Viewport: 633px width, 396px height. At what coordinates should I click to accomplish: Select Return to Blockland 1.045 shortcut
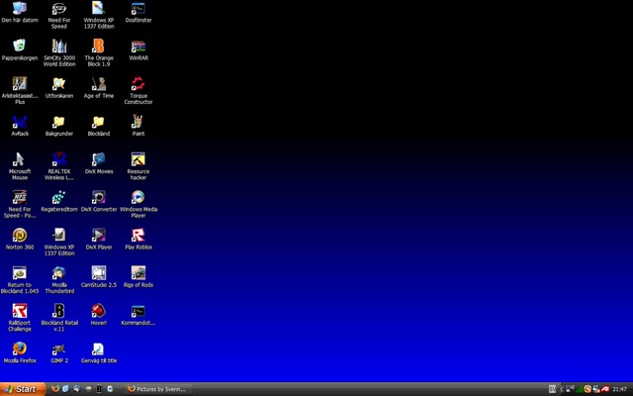(20, 280)
